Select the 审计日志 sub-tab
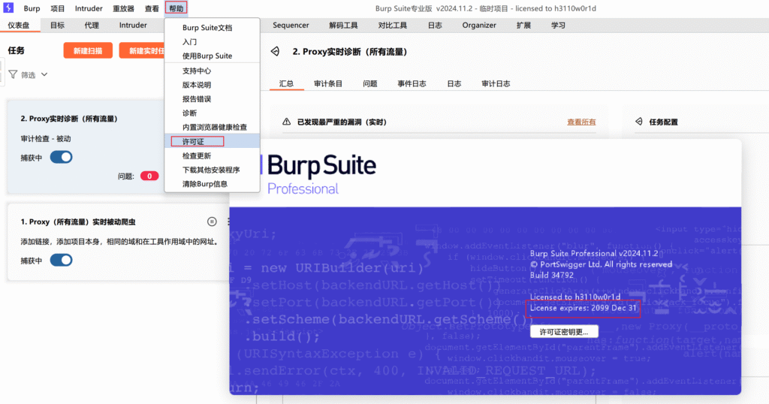This screenshot has height=404, width=769. coord(496,83)
